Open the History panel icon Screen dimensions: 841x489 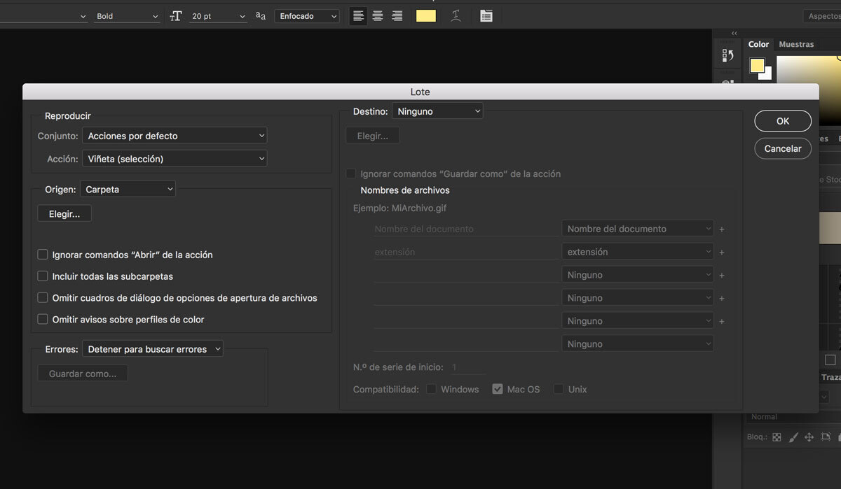tap(727, 53)
